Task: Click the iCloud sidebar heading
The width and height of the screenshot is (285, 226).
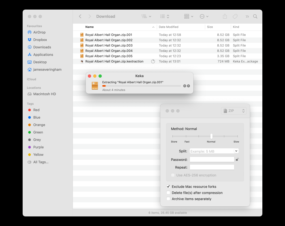Action: pos(31,79)
